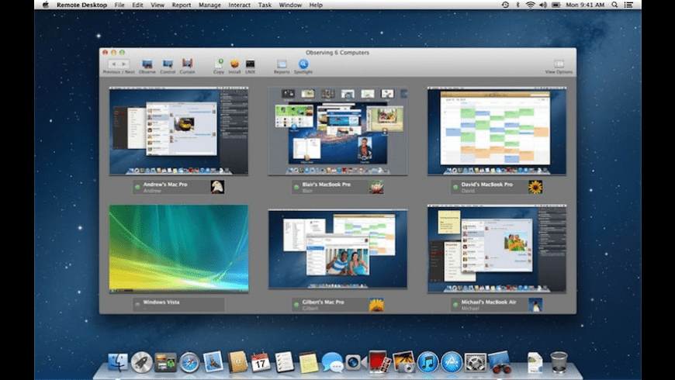Viewport: 675px width, 380px height.
Task: Open Contacts from the Dock
Action: tap(237, 362)
